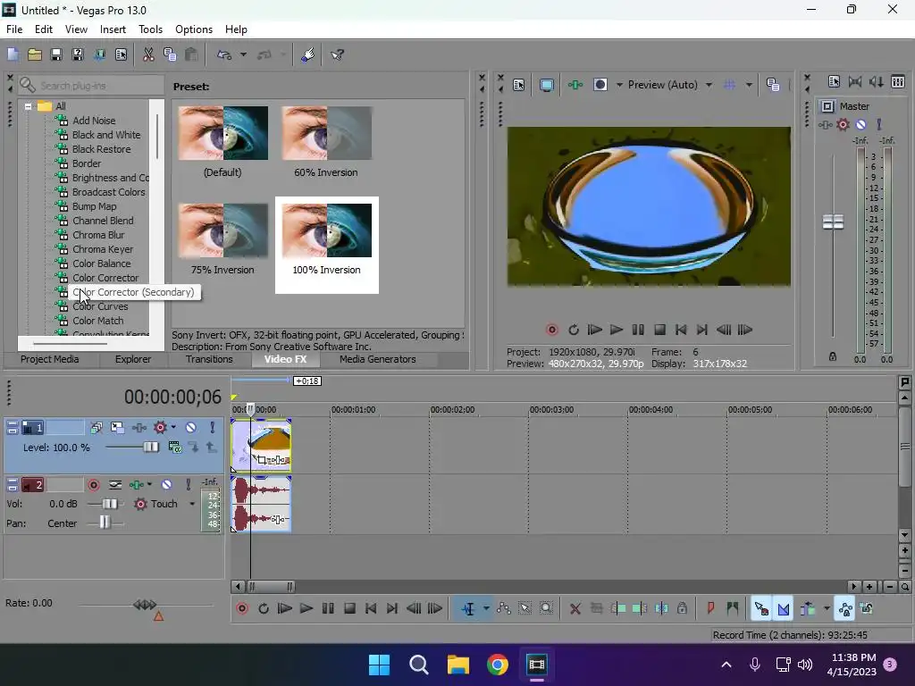The image size is (915, 686).
Task: Toggle Loop Playback in preview transport
Action: tap(573, 330)
